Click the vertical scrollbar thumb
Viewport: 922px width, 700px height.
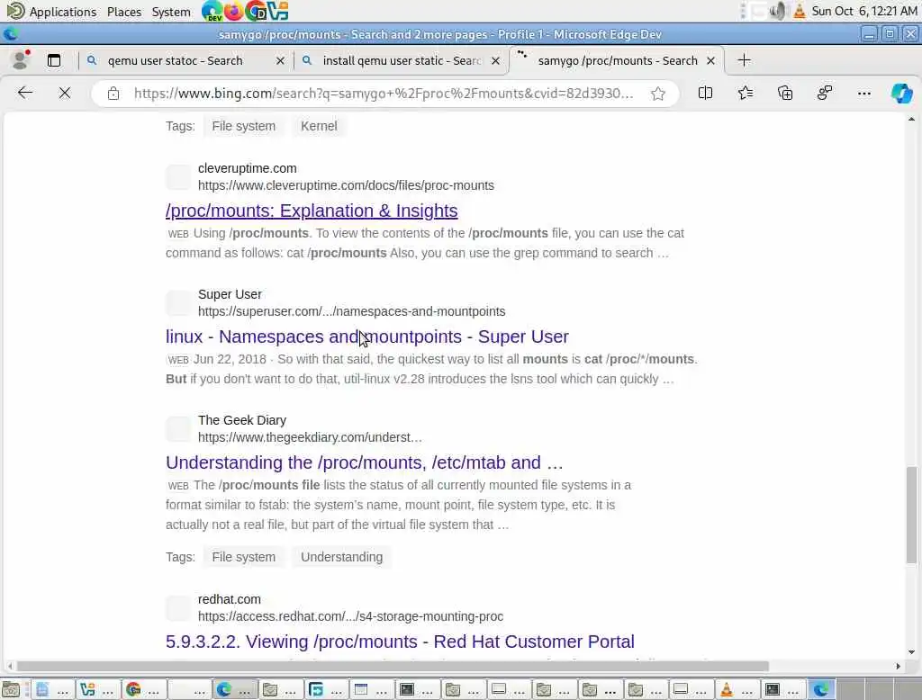pos(911,515)
